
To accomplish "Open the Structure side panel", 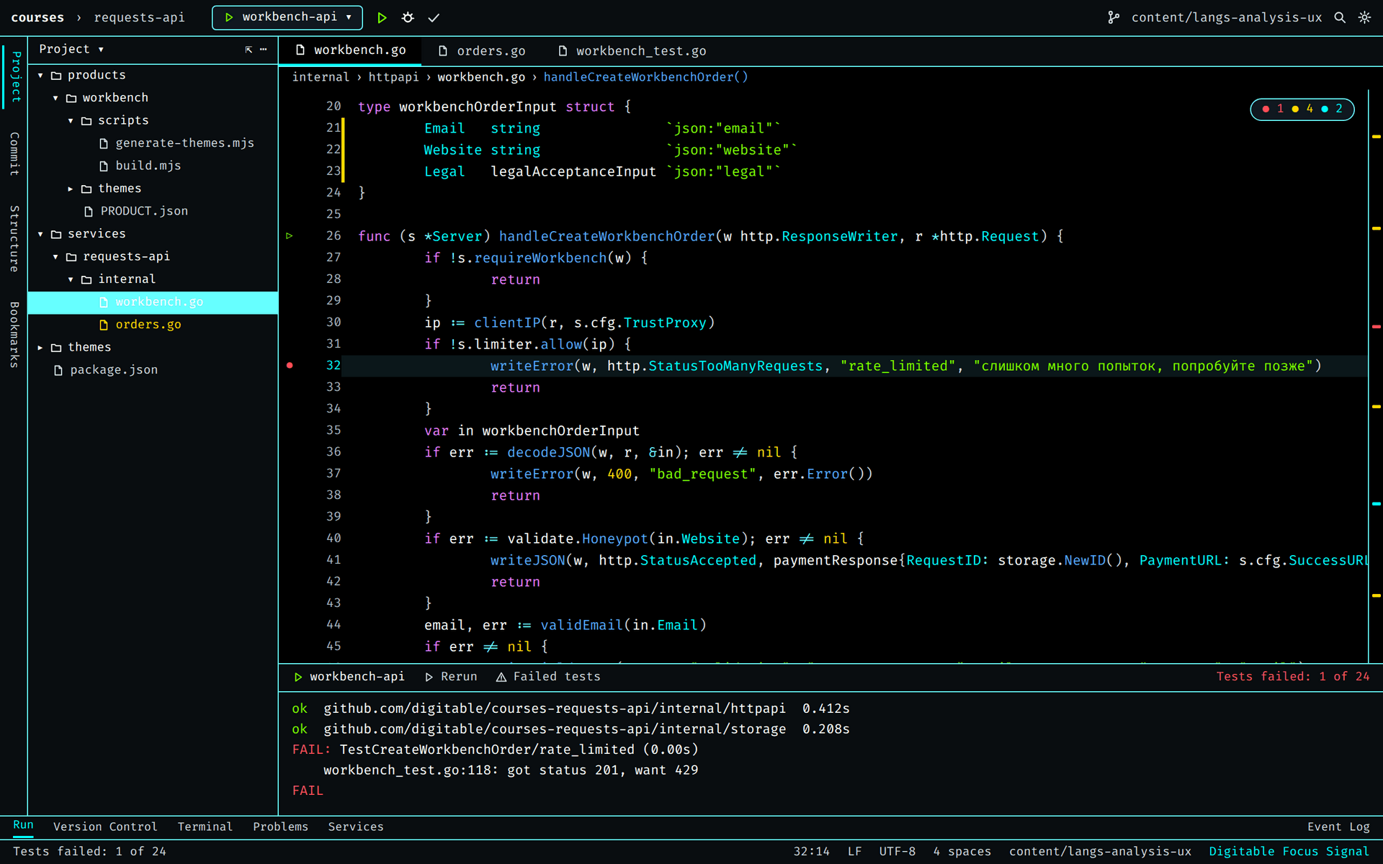I will point(14,238).
